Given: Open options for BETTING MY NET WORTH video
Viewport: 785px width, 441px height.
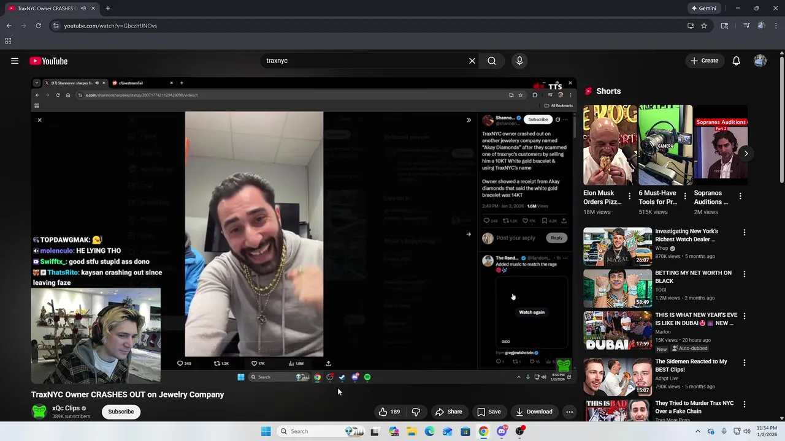Looking at the screenshot, I should pos(745,274).
